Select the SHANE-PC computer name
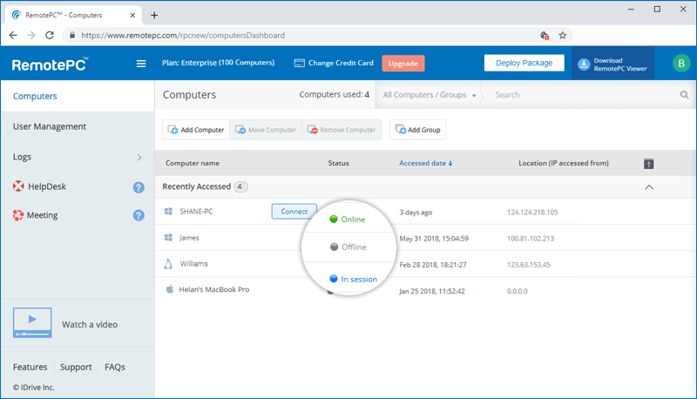The width and height of the screenshot is (697, 399). [196, 212]
